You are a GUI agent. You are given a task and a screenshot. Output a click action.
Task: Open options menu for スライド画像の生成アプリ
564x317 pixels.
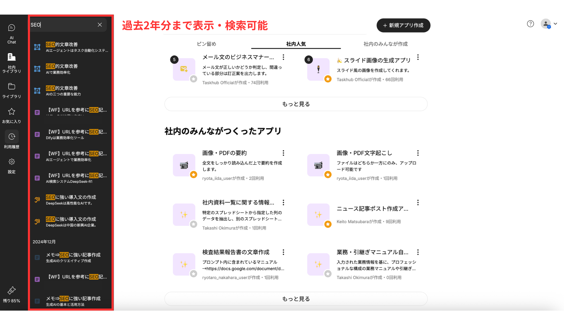click(x=418, y=57)
